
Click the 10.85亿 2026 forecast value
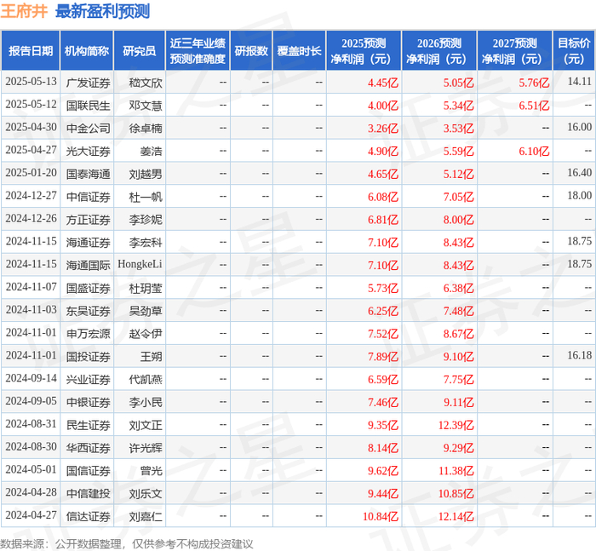coord(456,494)
